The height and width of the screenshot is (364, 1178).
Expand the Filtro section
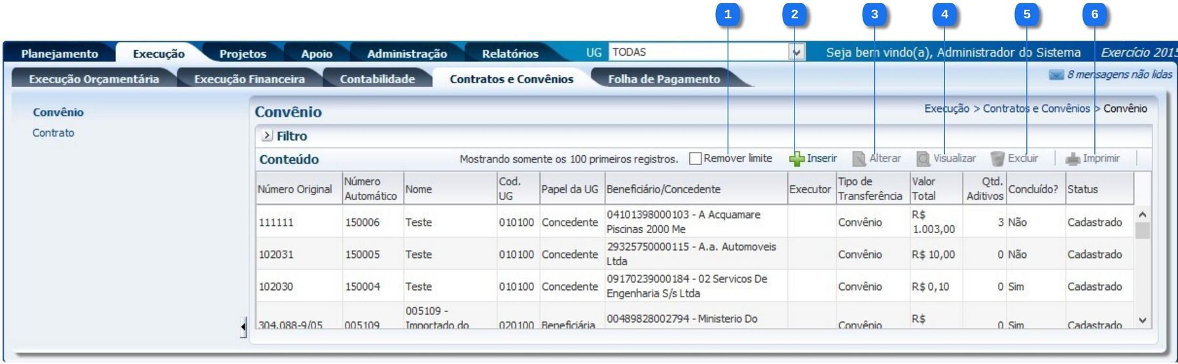coord(267,136)
